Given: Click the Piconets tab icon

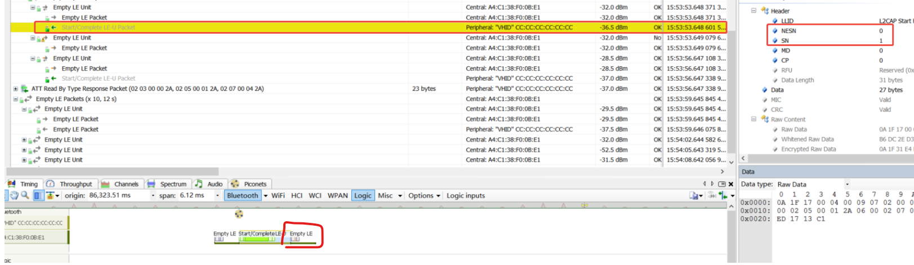Looking at the screenshot, I should point(235,184).
